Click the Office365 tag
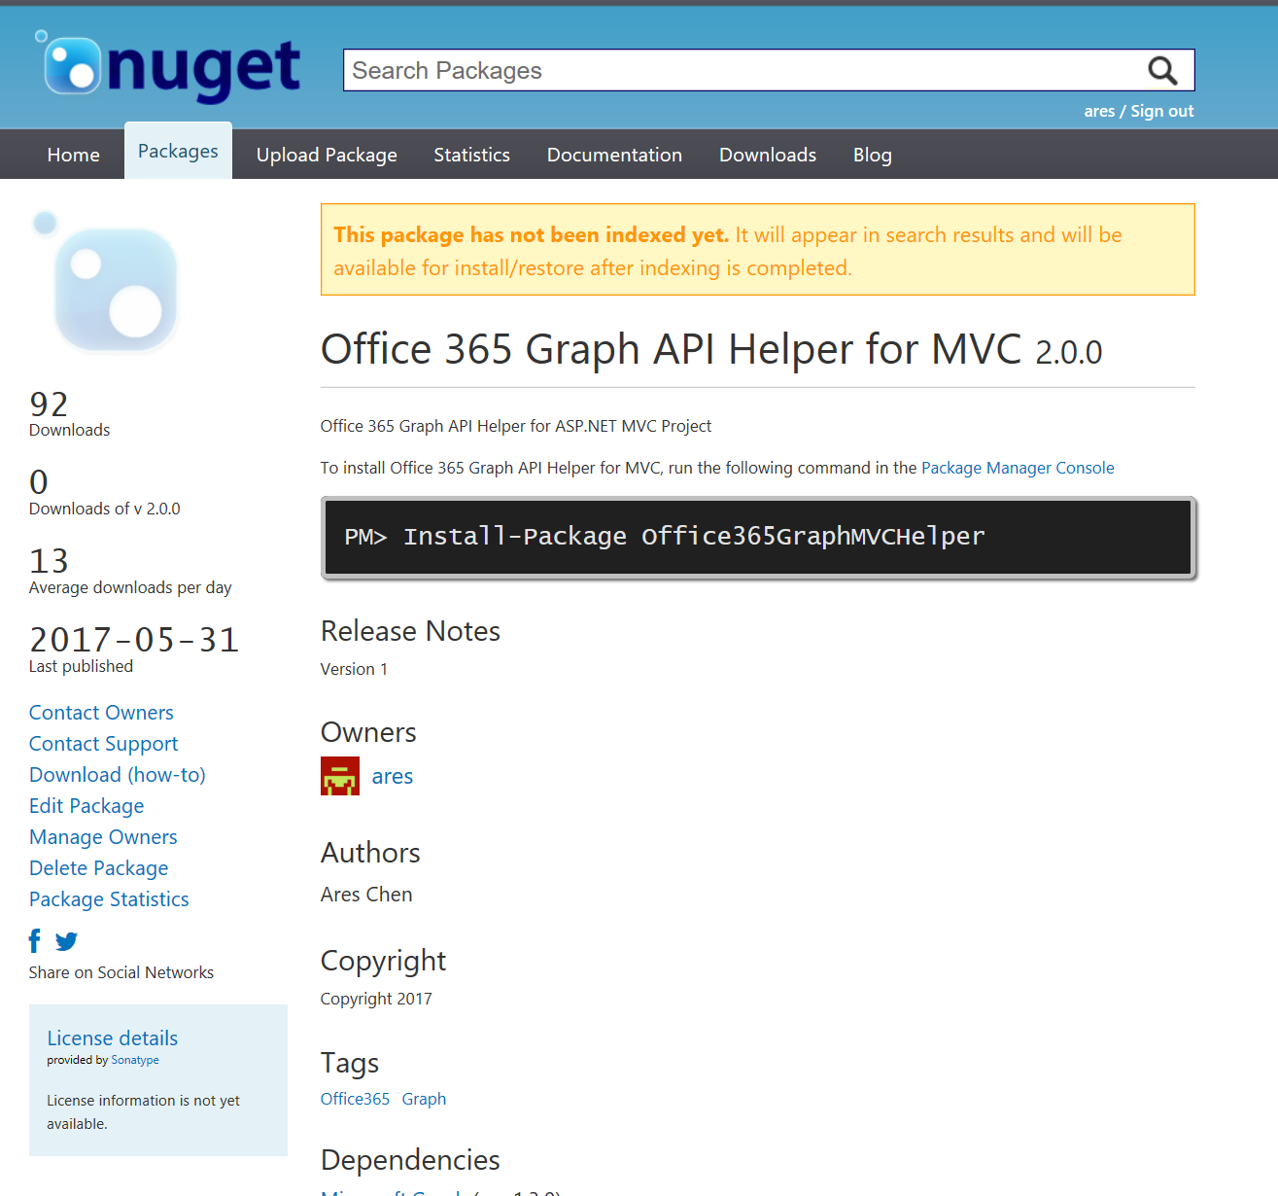 355,1099
